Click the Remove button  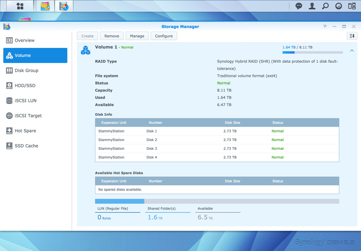tap(112, 36)
